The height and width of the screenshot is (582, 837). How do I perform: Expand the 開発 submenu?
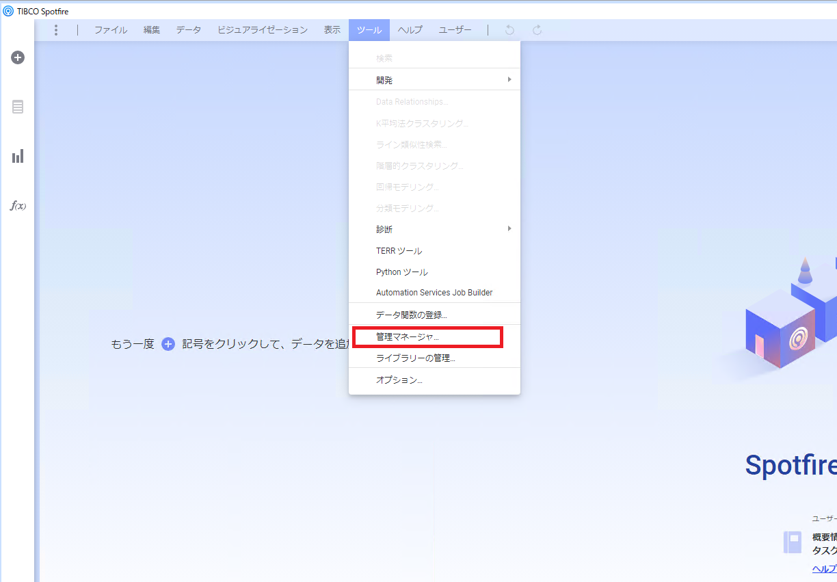click(x=434, y=80)
